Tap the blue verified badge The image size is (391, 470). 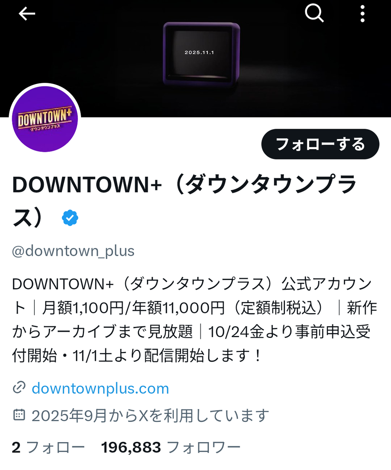[70, 218]
